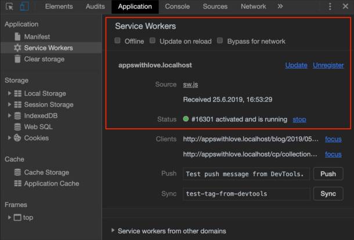Click the inspect element cursor icon
Image resolution: width=354 pixels, height=240 pixels.
(9, 7)
